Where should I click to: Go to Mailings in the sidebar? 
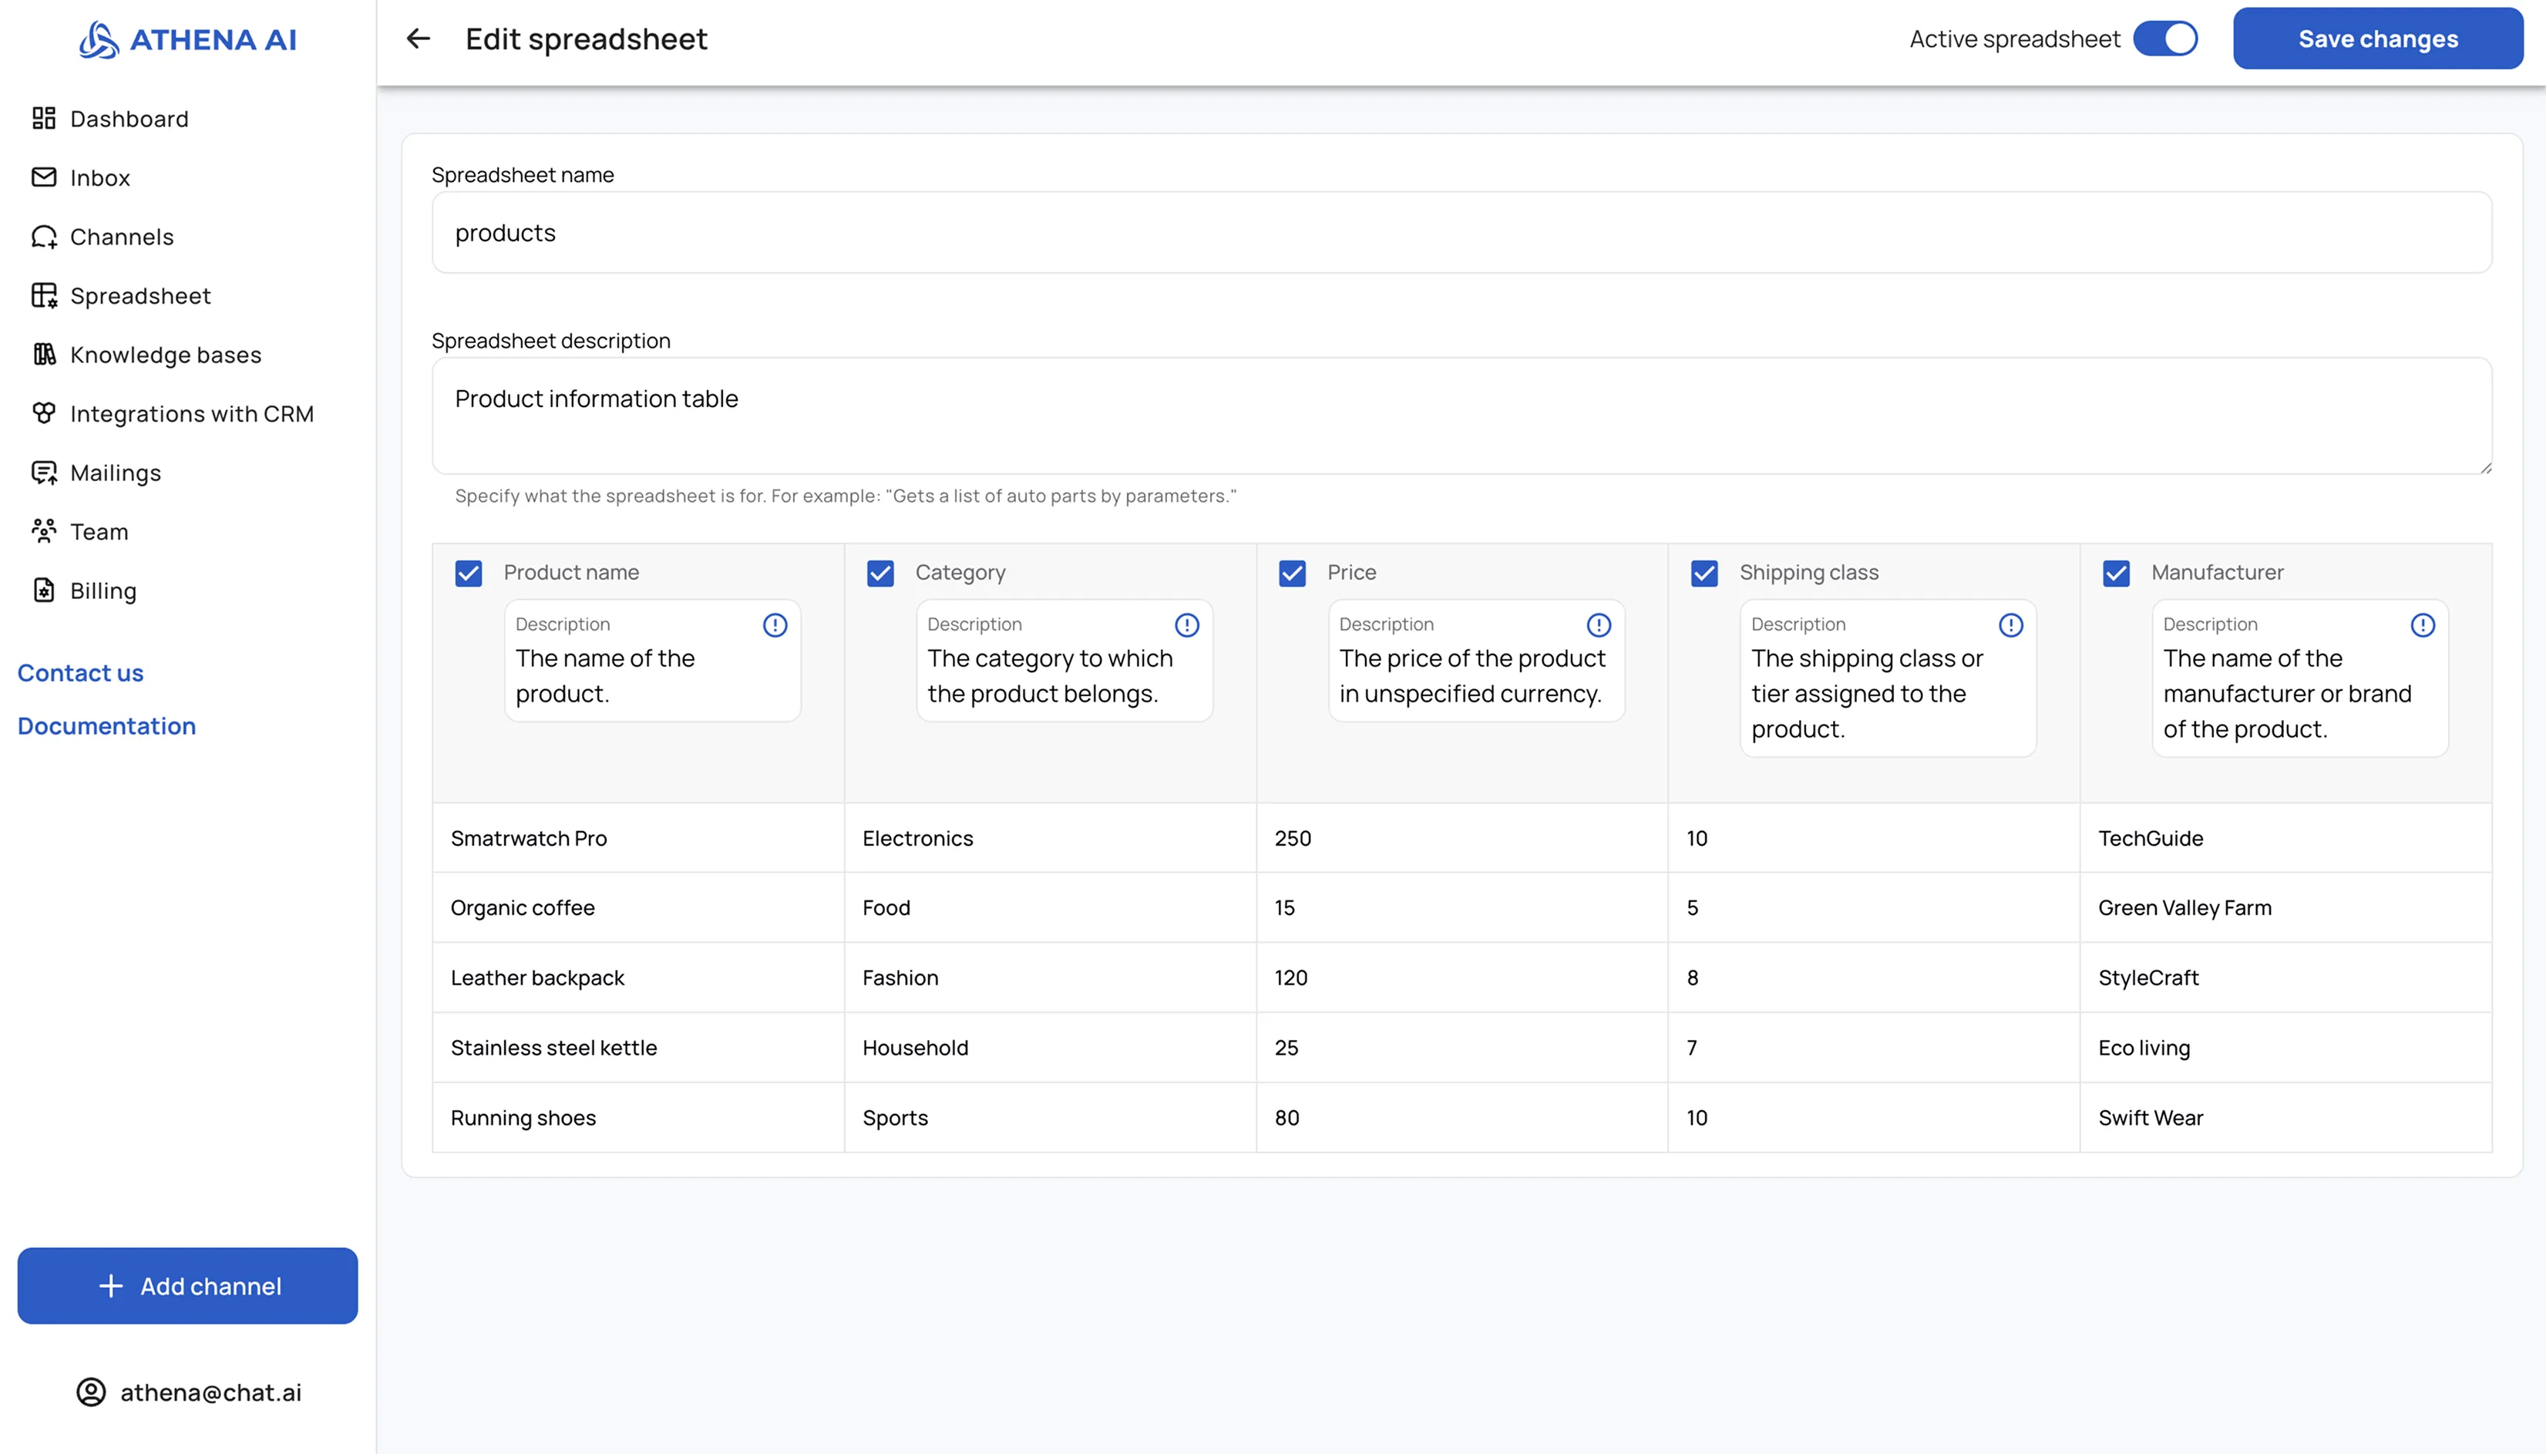[x=115, y=473]
